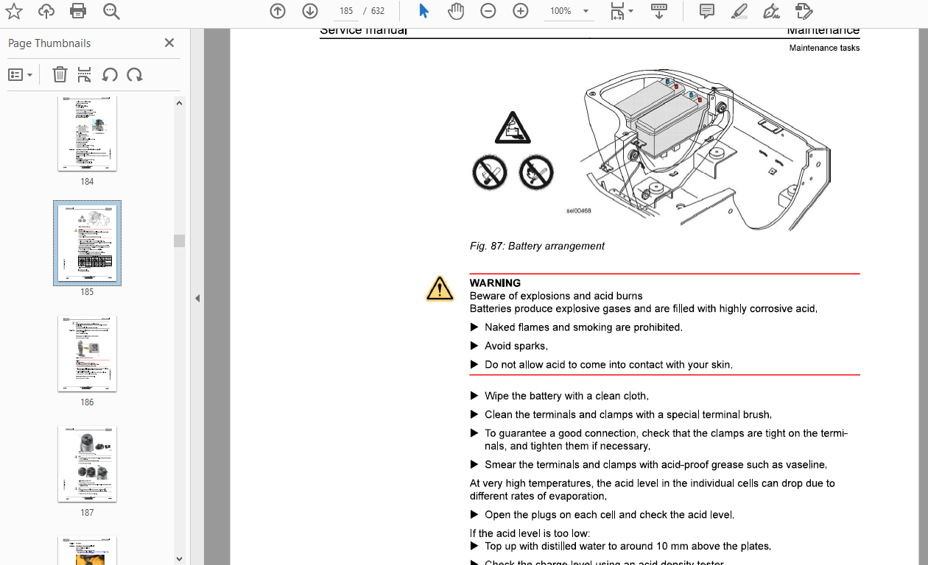Print the document using printer icon

click(78, 11)
